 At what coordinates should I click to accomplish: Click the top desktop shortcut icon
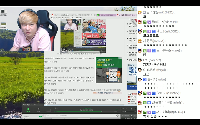coord(3,12)
